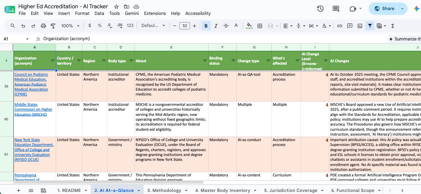Click the Redo arrow in the toolbar
Image resolution: width=421 pixels, height=194 pixels.
(x=33, y=26)
